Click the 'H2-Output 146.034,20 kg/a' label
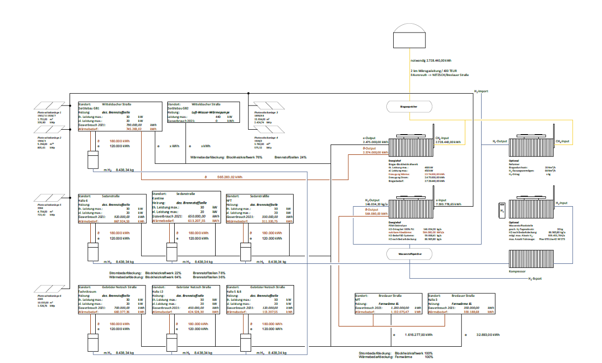Screen dimensions: 602x363 pos(376,202)
